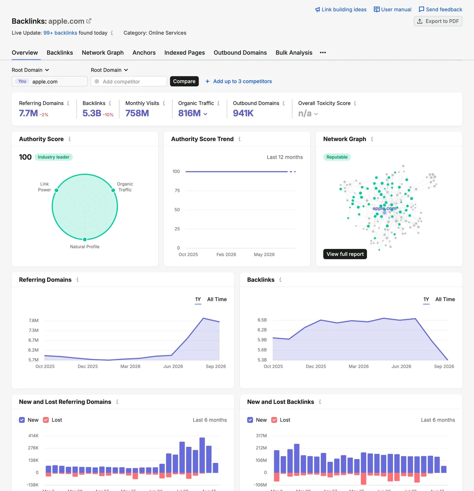This screenshot has height=491, width=474.
Task: Uncheck Lost in Referring Domains chart
Action: pyautogui.click(x=46, y=420)
